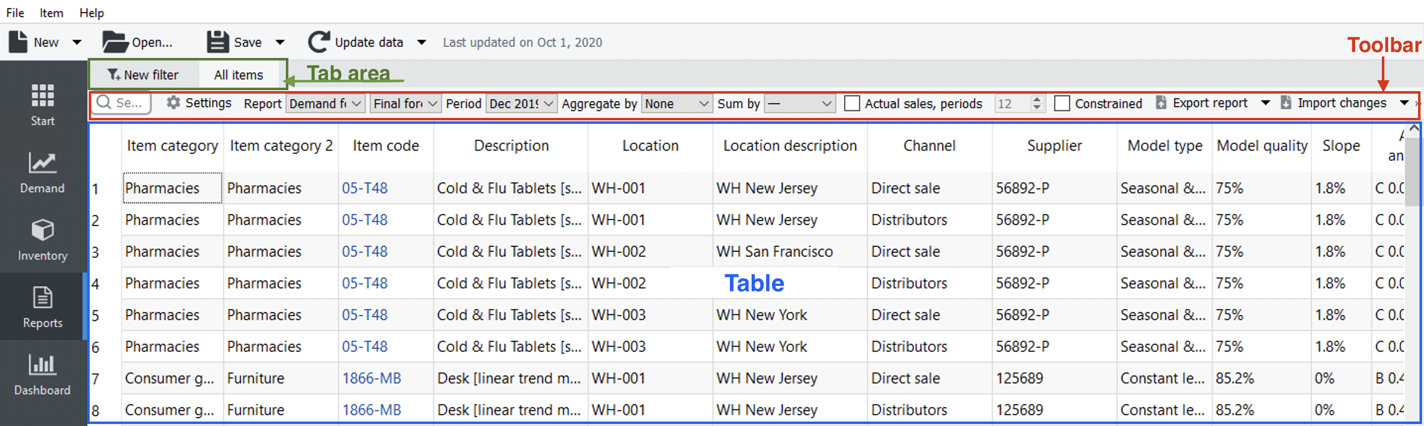Viewport: 1424px width, 426px height.
Task: Toggle the Constrained checkbox
Action: 1061,104
